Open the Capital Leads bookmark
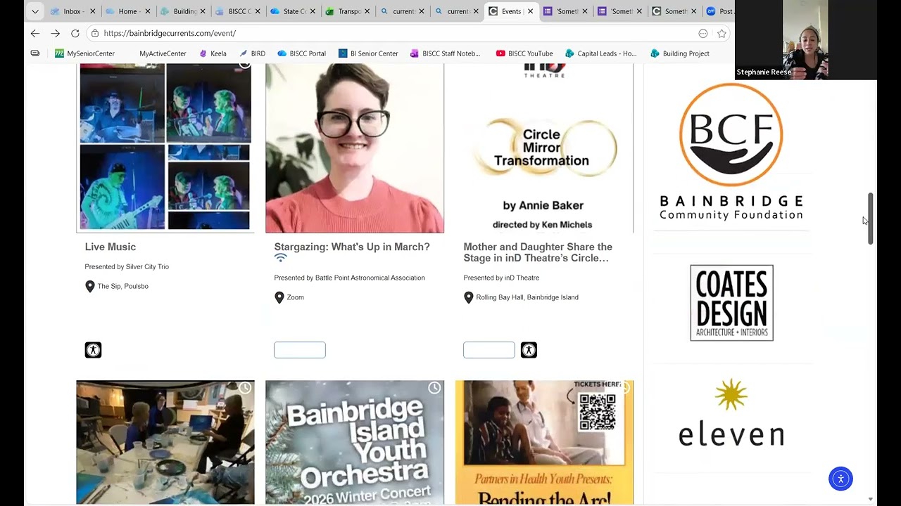Image resolution: width=901 pixels, height=506 pixels. [601, 53]
